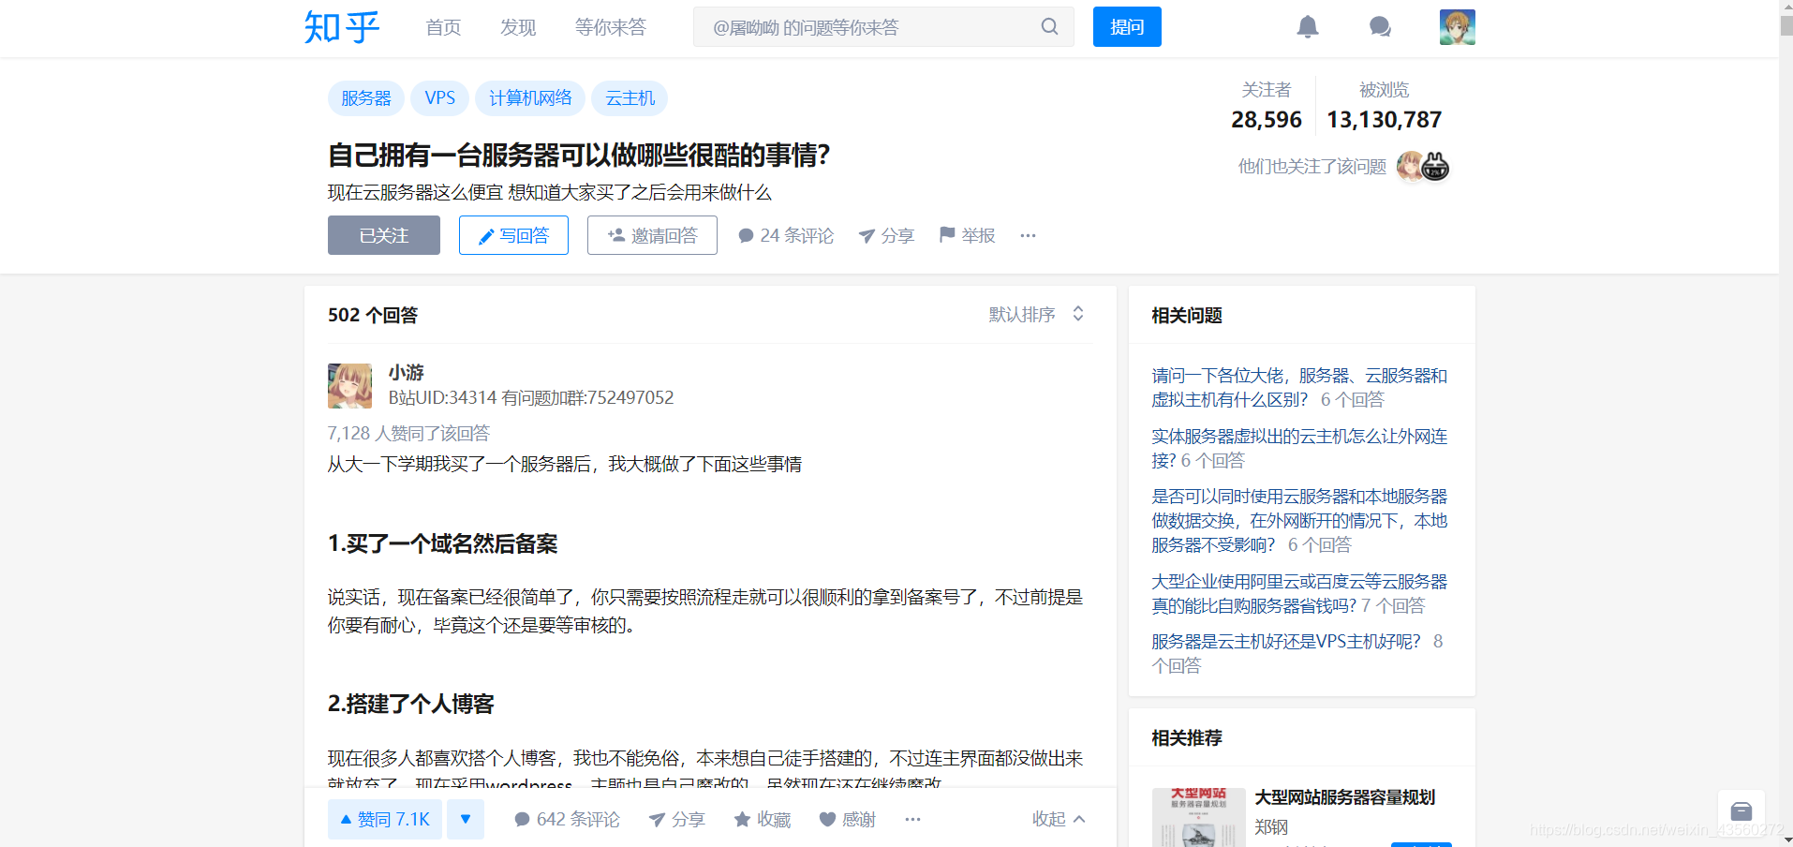Click the search magnifier icon
Screen dimensions: 1793x847
coord(1047,26)
